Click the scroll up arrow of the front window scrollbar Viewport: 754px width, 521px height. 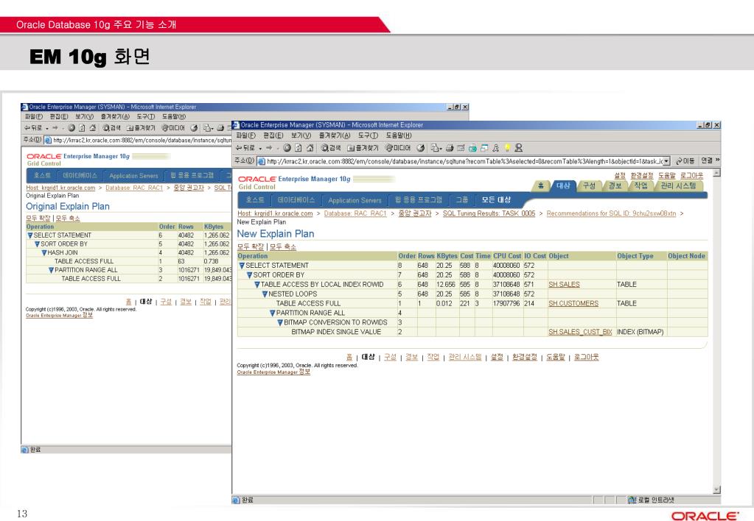tap(716, 172)
